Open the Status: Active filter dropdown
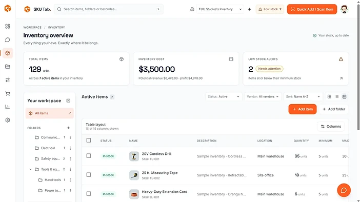360x202 pixels. [x=224, y=96]
